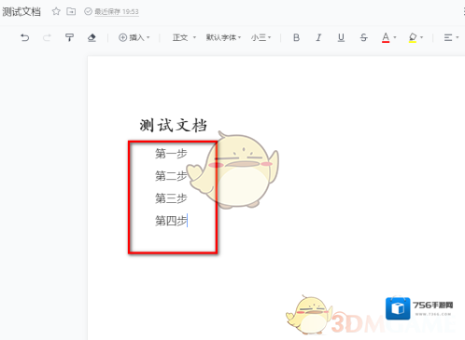
Task: Toggle Bold formatting
Action: tap(296, 37)
